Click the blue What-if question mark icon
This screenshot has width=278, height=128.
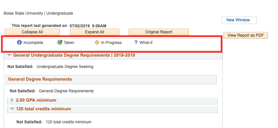point(136,43)
